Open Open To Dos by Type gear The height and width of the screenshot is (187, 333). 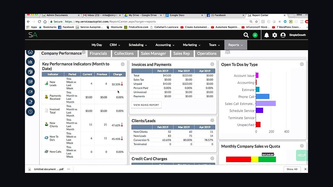(x=302, y=64)
